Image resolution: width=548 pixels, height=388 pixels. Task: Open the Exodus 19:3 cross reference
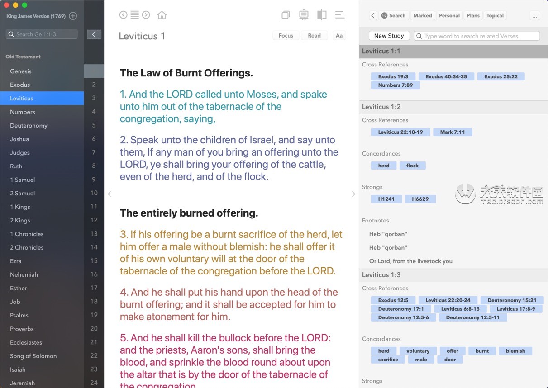(393, 76)
